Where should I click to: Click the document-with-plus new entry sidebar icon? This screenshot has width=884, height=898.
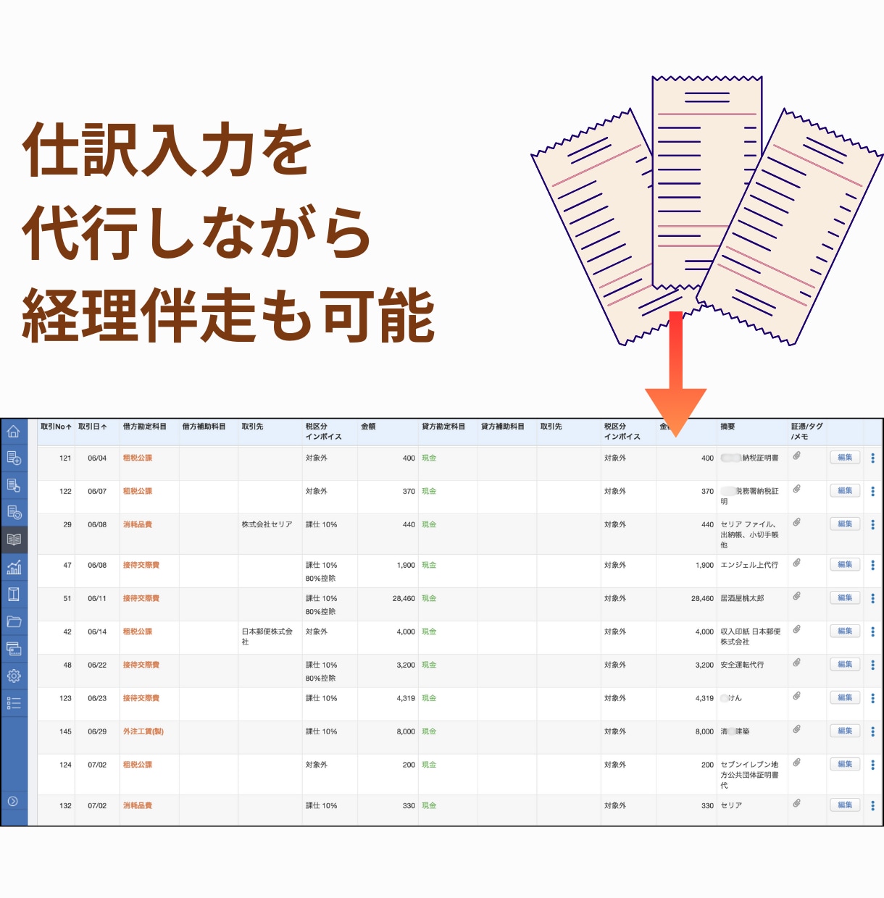pyautogui.click(x=13, y=458)
